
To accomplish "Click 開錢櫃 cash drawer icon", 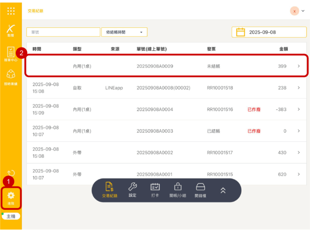I will pos(200,190).
